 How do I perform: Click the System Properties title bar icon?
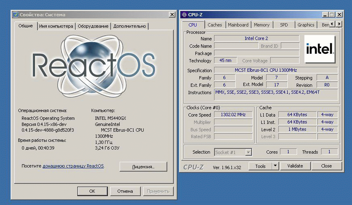tap(15, 15)
